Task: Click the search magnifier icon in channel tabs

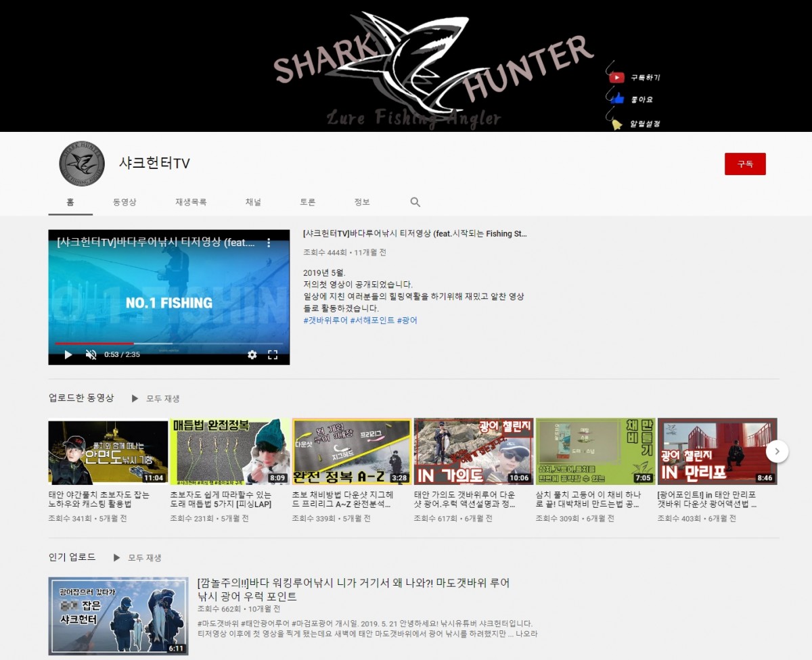Action: (x=415, y=202)
